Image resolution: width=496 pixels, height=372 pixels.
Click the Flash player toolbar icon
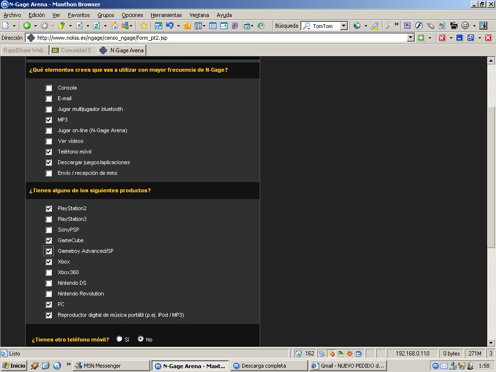(419, 26)
